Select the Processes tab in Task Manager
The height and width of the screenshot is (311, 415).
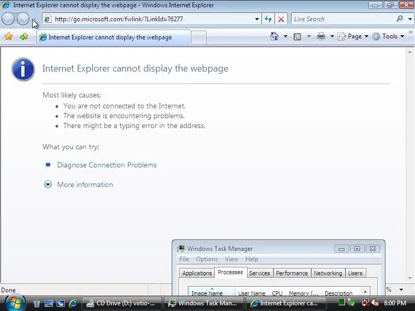click(x=230, y=272)
